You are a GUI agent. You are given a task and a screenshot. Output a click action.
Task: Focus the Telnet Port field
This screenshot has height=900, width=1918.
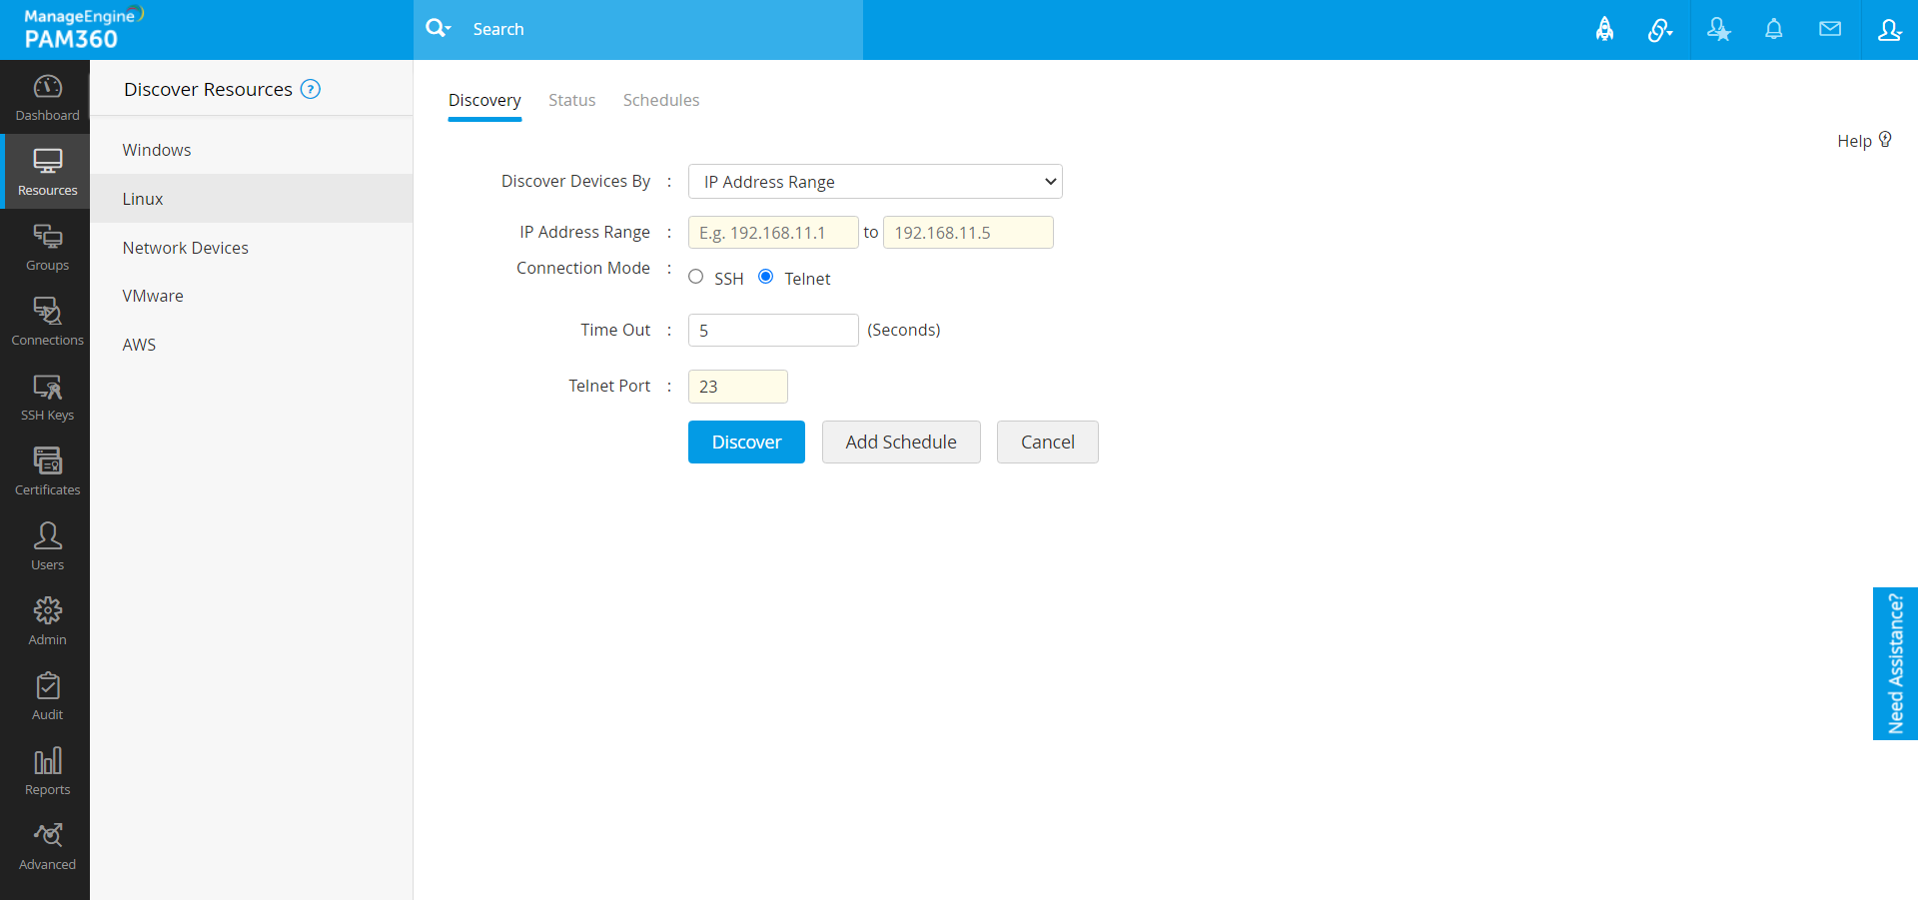point(738,387)
